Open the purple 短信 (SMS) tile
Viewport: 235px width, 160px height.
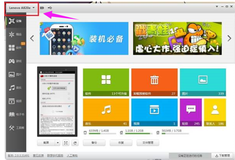coord(191,112)
